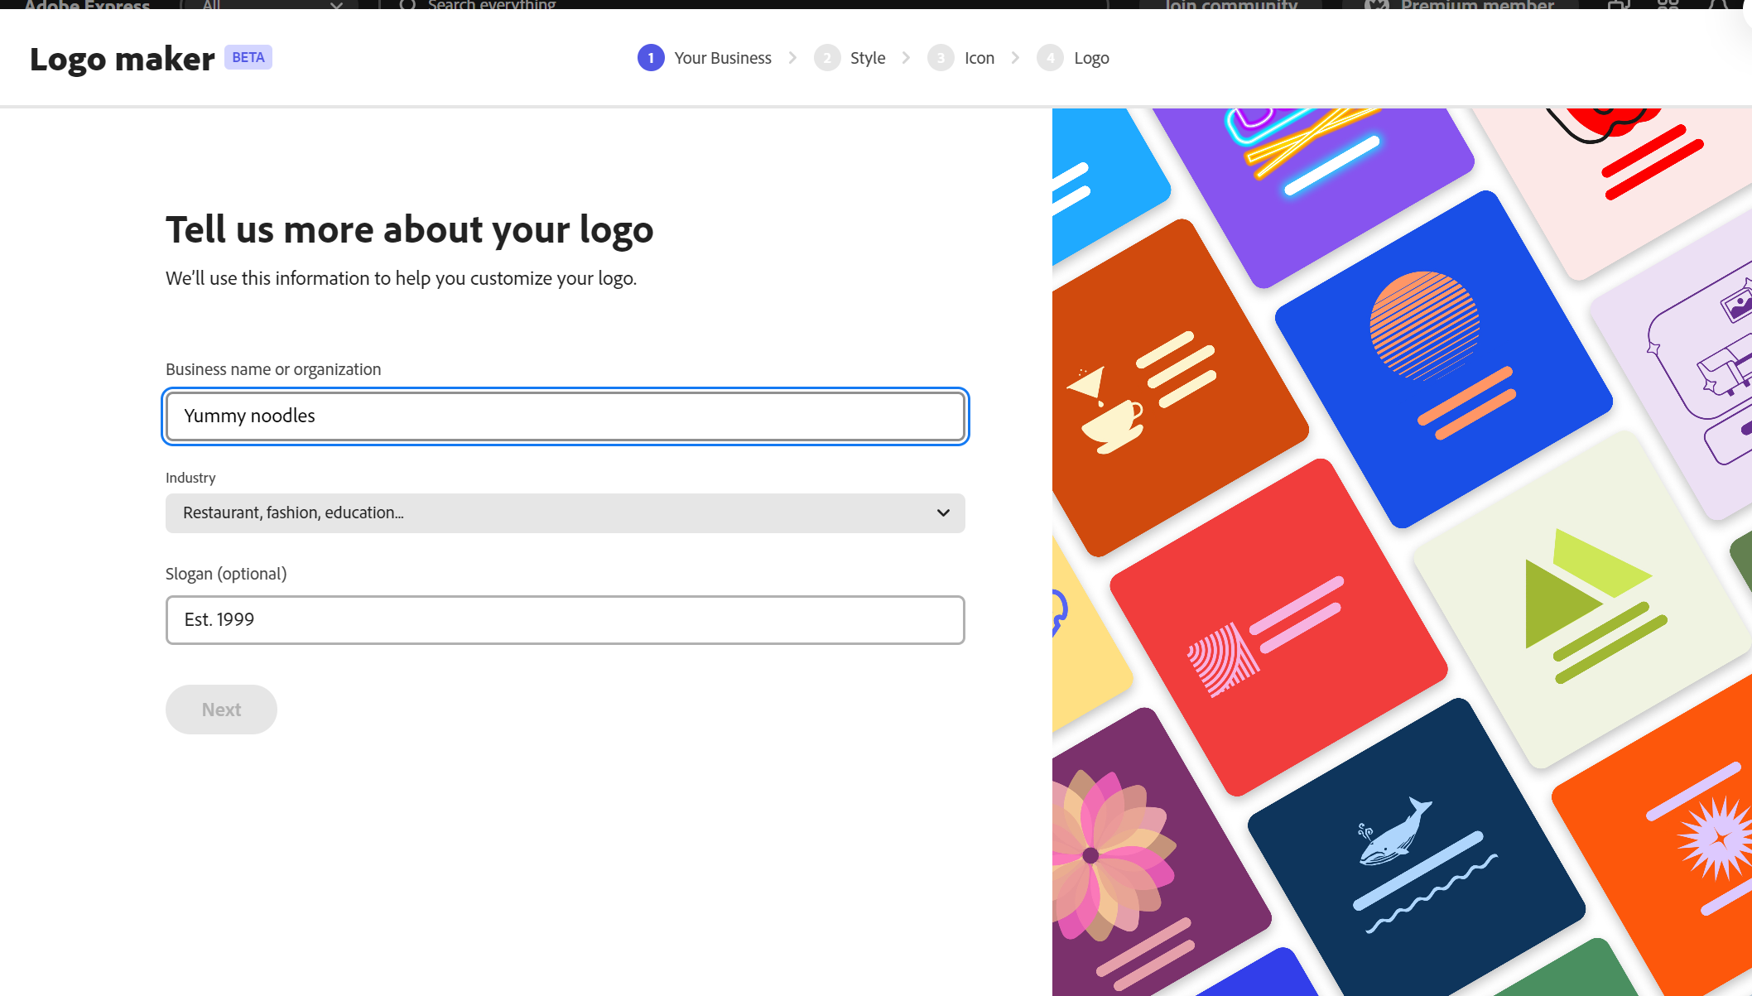Click the step 2 Style circle
This screenshot has height=996, width=1752.
click(x=826, y=58)
